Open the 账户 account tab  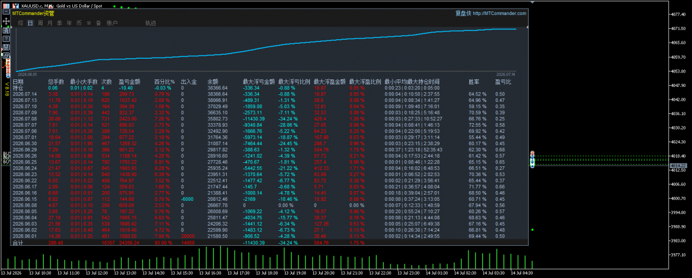(x=112, y=23)
